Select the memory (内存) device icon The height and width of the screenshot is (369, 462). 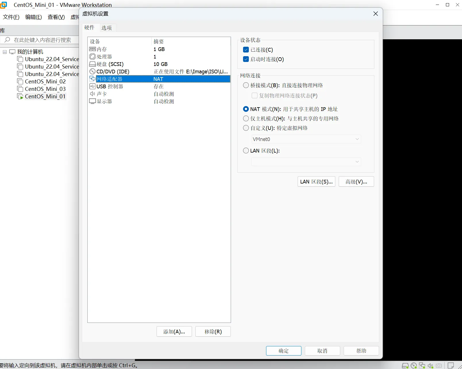click(93, 49)
